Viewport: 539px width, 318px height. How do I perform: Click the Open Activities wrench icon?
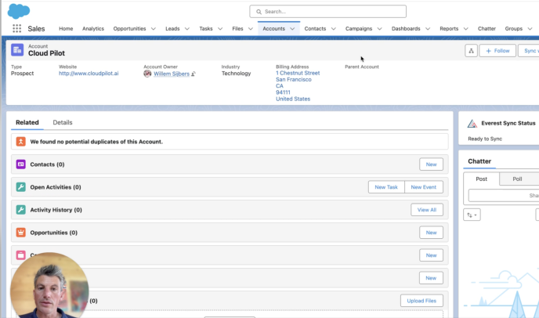(x=21, y=187)
